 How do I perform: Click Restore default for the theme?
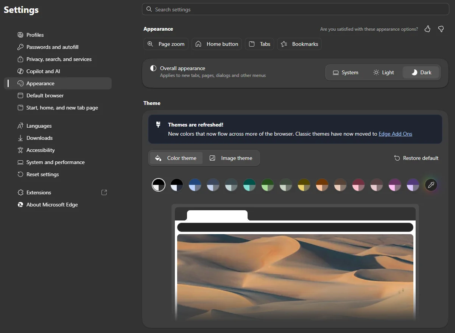pos(416,158)
